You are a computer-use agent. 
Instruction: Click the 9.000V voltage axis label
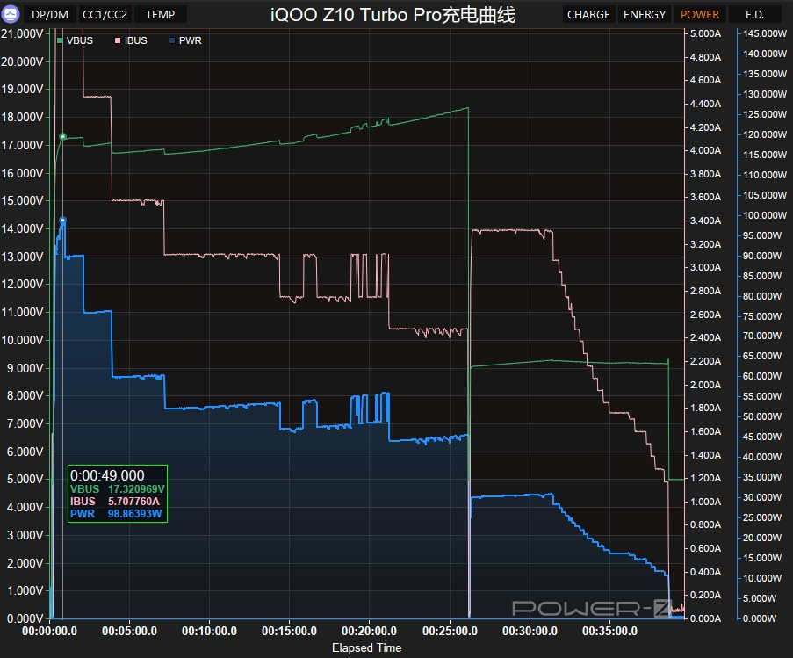pos(25,368)
